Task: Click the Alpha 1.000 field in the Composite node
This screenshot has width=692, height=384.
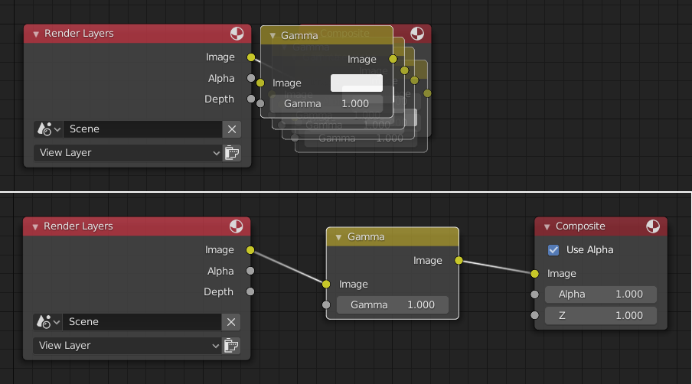Action: point(600,295)
